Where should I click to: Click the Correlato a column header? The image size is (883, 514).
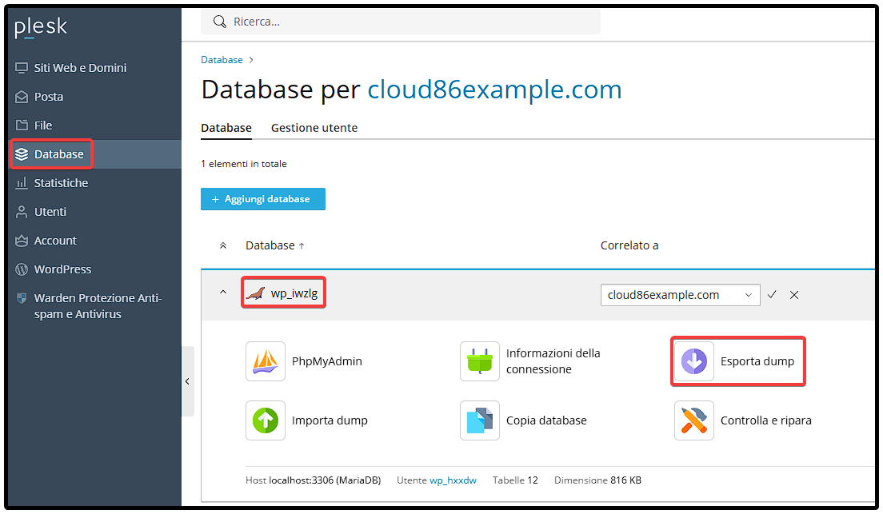pos(629,245)
